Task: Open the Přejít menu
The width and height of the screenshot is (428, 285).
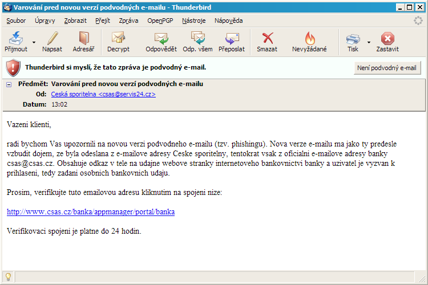Action: (103, 21)
